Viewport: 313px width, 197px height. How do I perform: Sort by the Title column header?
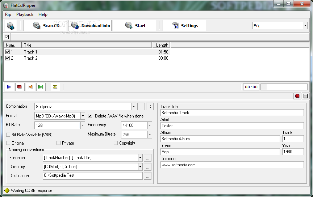pos(87,45)
